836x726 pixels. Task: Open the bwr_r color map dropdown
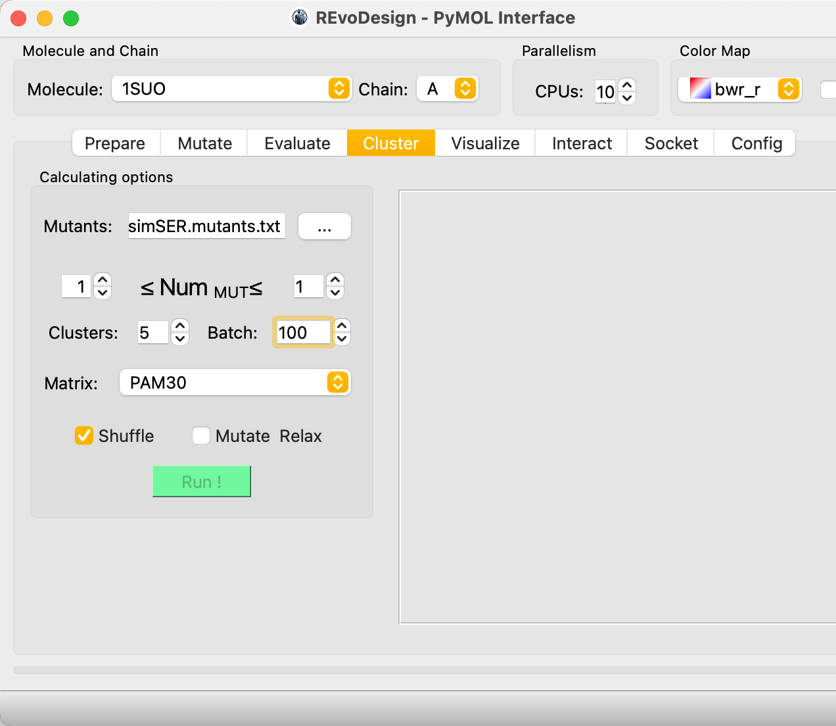point(739,89)
